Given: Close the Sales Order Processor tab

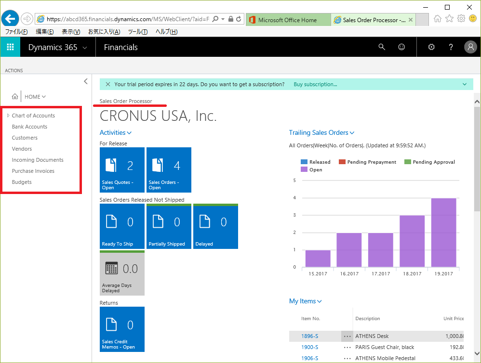Looking at the screenshot, I should click(x=411, y=20).
